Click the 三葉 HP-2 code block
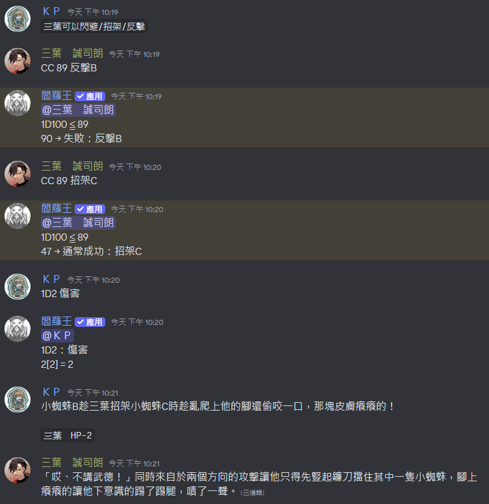The height and width of the screenshot is (504, 489). [x=68, y=435]
